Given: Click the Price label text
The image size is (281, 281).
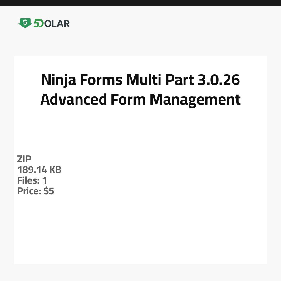Looking at the screenshot, I should (29, 191).
